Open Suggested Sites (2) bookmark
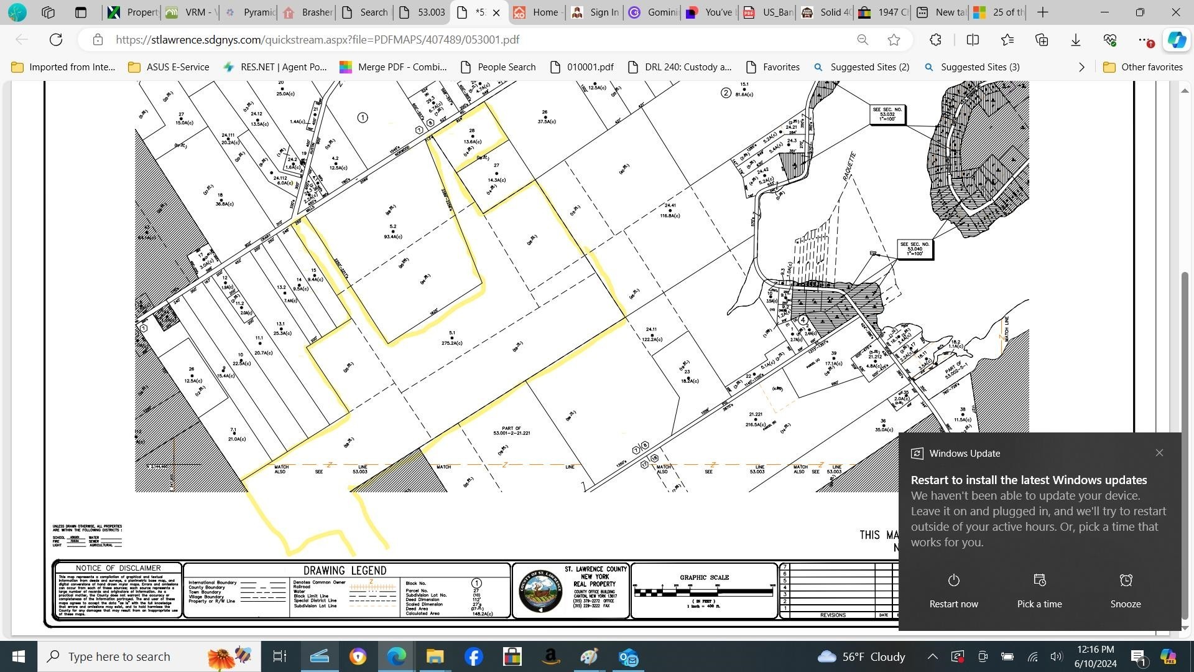 pos(862,67)
